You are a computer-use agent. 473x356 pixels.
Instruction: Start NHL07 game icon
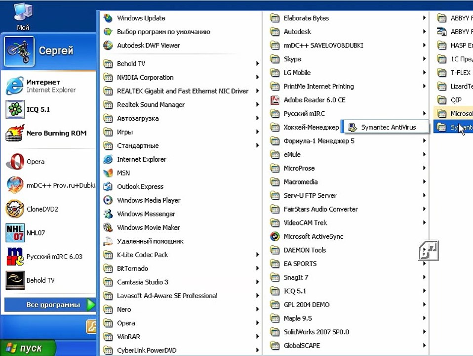(15, 233)
